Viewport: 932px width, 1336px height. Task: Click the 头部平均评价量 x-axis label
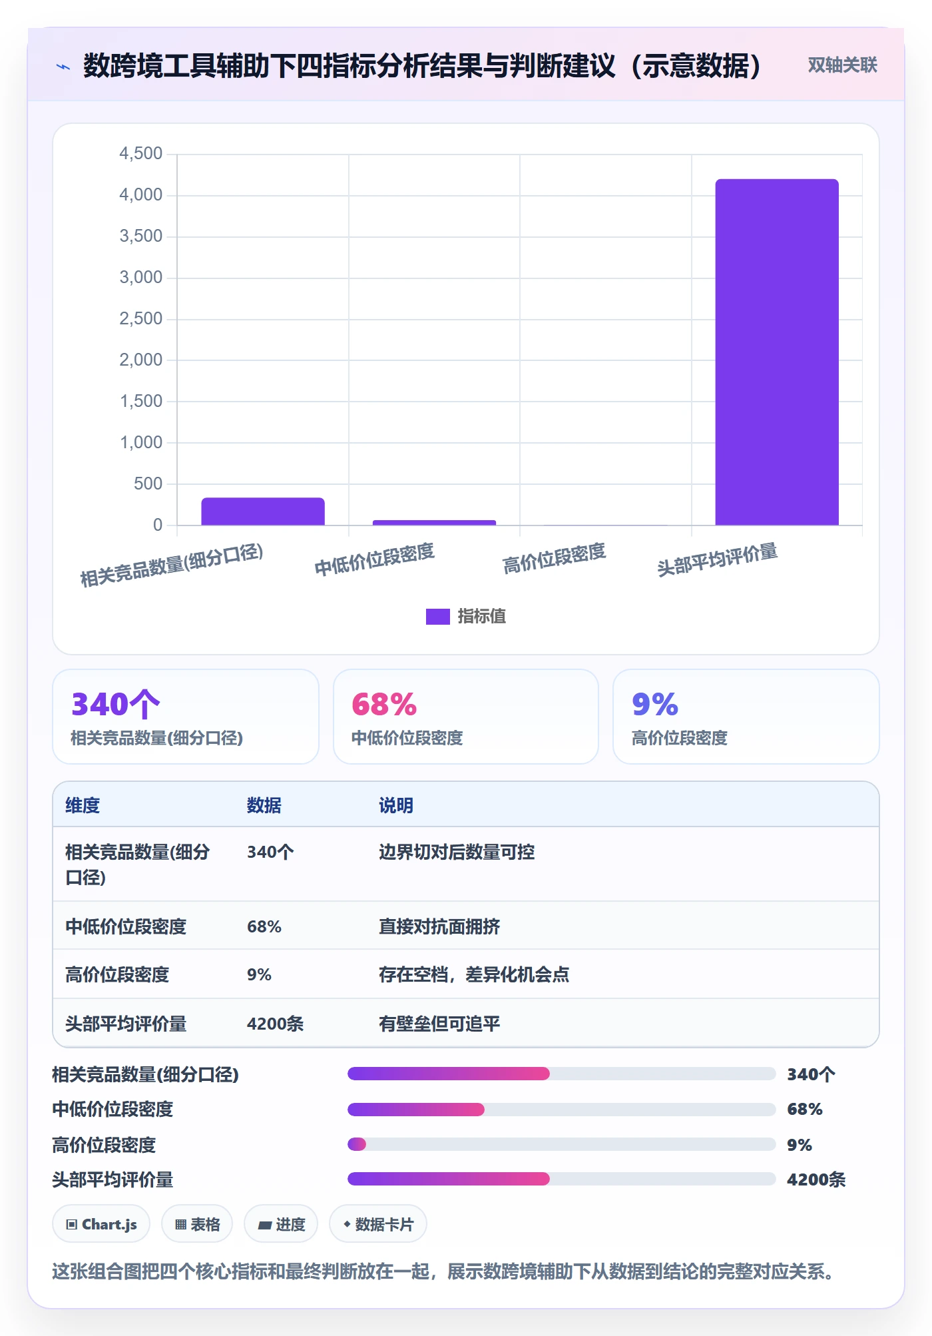click(717, 559)
